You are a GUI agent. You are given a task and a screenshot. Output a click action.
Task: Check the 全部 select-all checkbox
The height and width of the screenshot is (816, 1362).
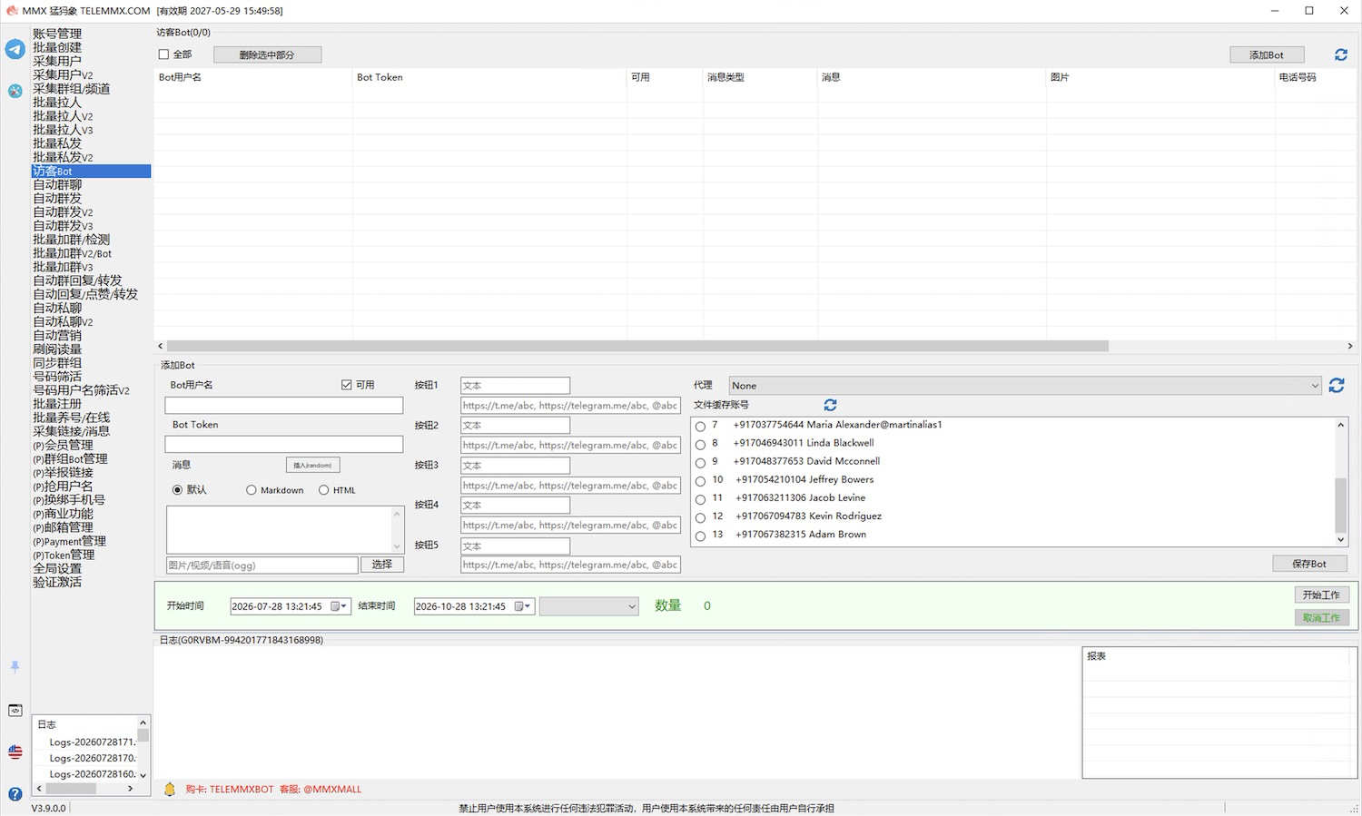point(163,54)
